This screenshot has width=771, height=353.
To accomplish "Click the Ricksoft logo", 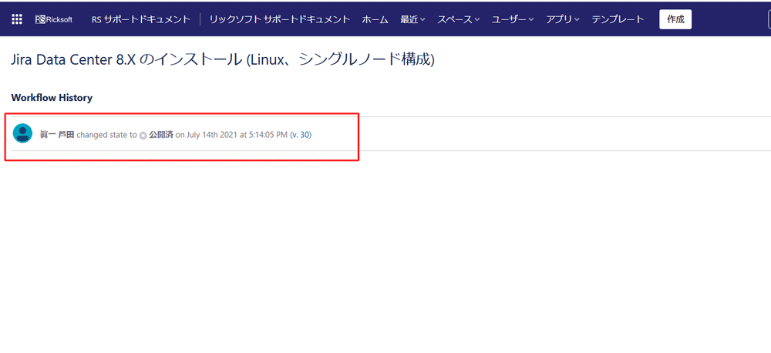I will tap(54, 20).
